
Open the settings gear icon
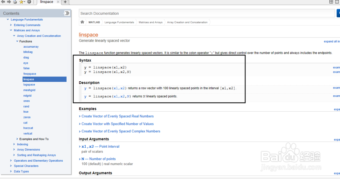pyautogui.click(x=29, y=2)
